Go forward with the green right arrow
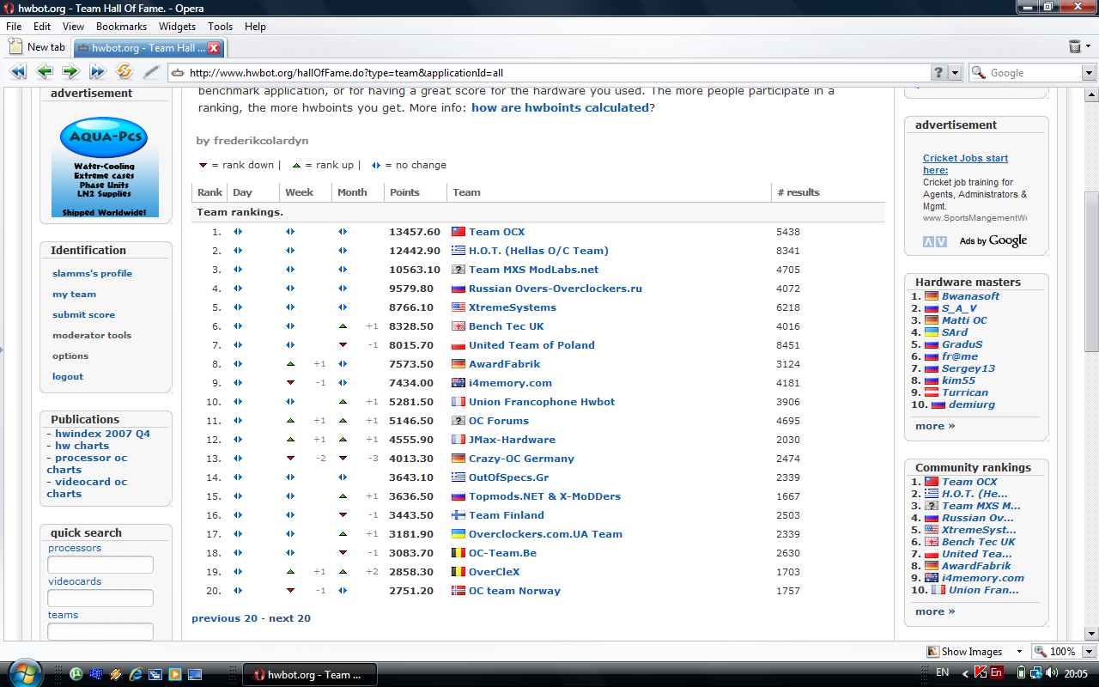This screenshot has height=687, width=1099. coord(71,72)
